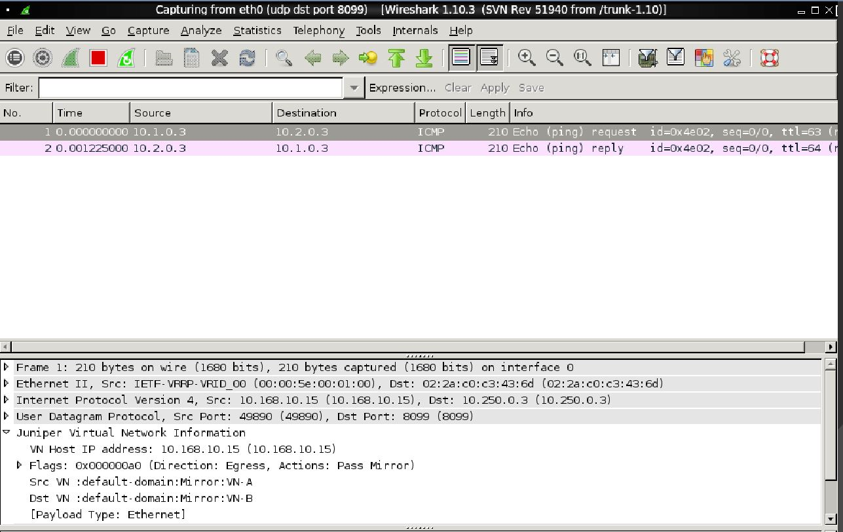The height and width of the screenshot is (532, 843).
Task: Open the Internals menu
Action: point(415,30)
